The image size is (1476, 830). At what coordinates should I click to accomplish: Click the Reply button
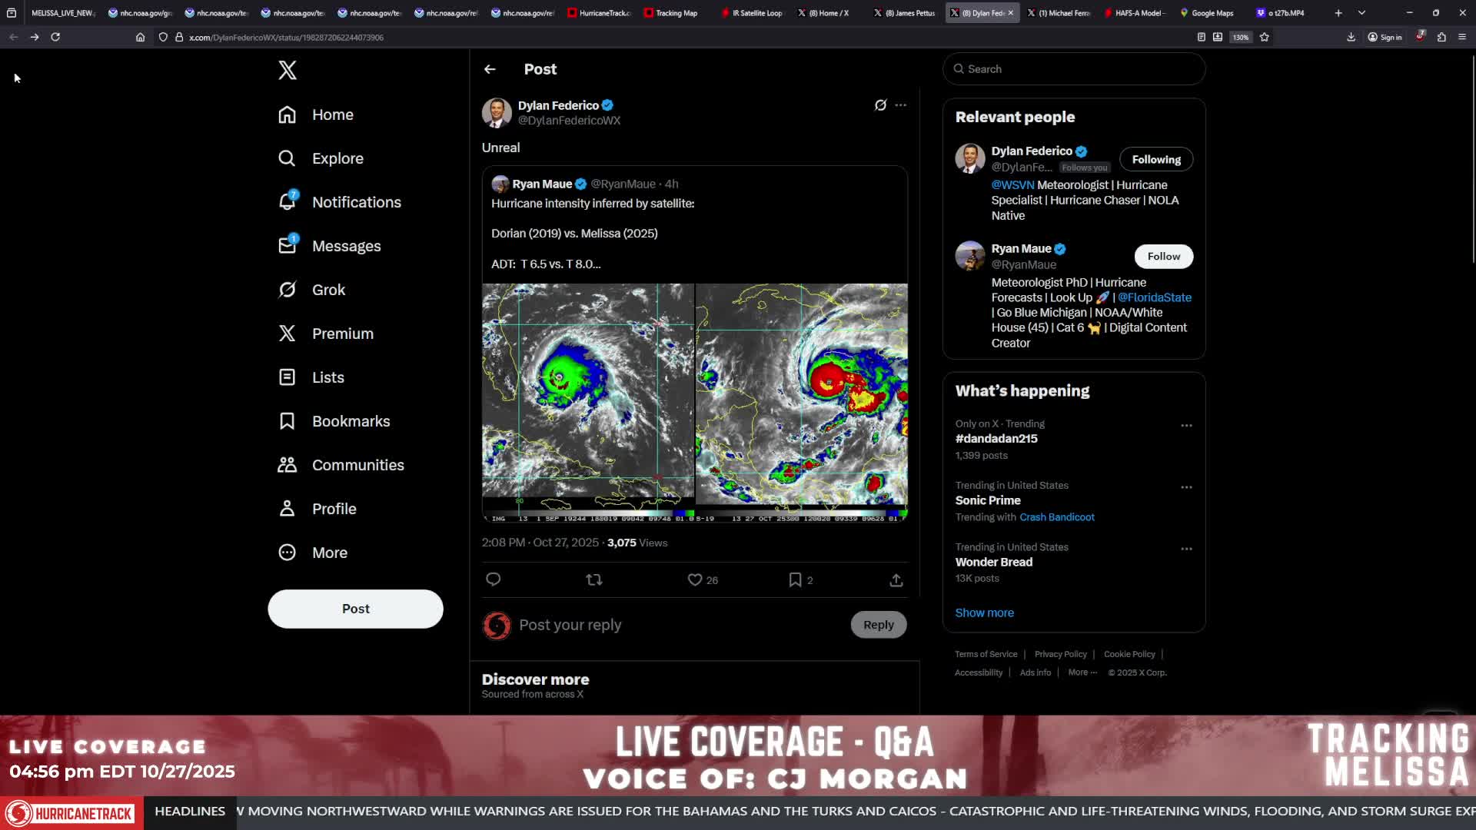pyautogui.click(x=879, y=625)
